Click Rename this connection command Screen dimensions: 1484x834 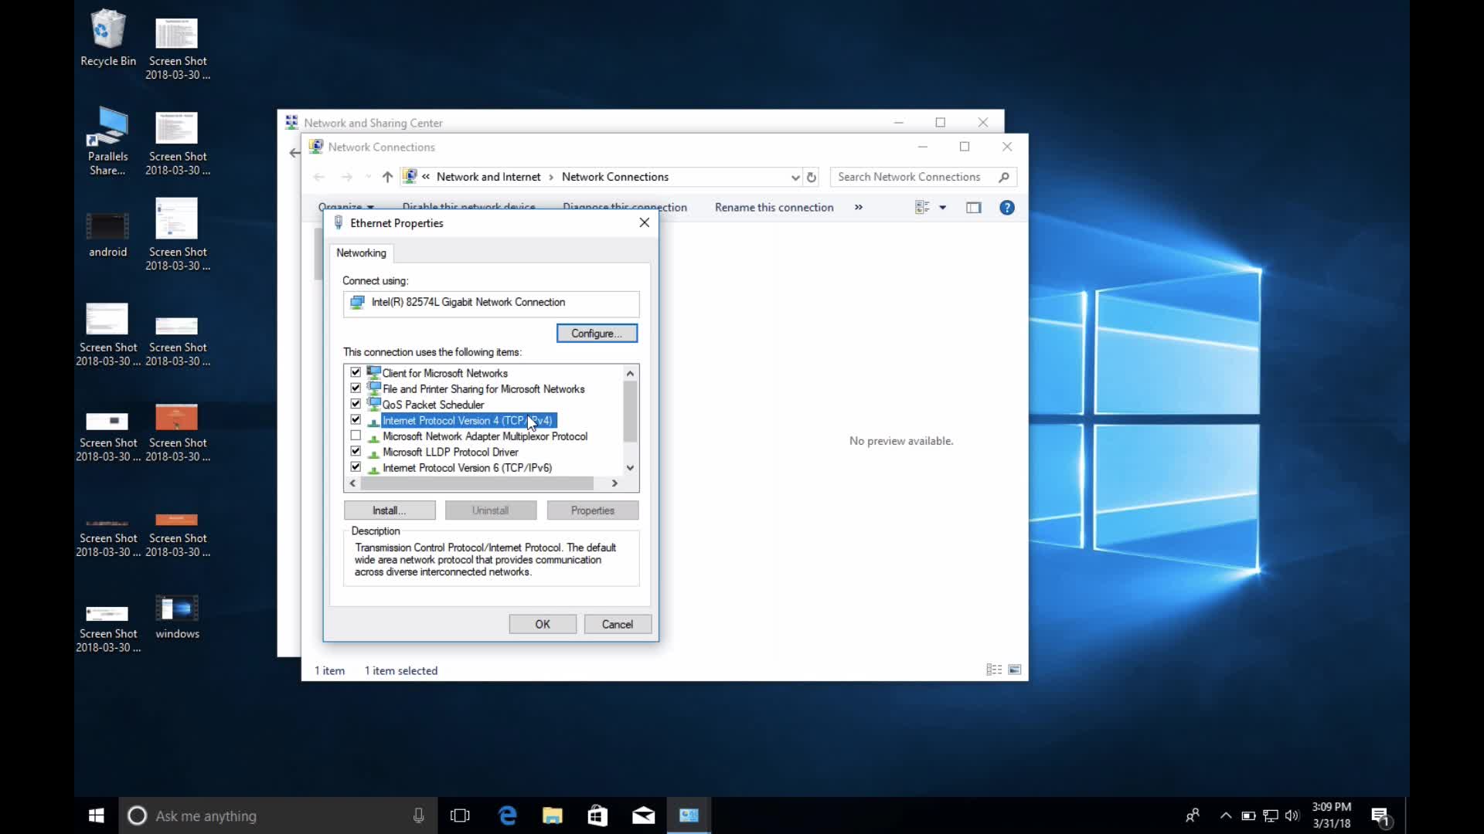774,207
